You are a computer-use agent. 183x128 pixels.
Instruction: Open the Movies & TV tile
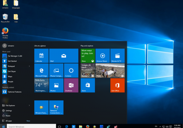[x=117, y=56]
